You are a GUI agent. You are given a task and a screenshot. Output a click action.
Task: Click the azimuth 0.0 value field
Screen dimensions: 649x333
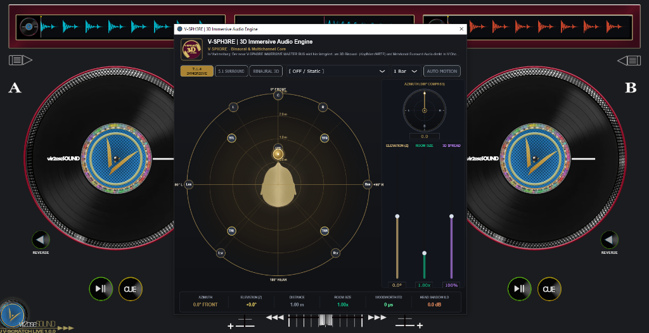[424, 136]
